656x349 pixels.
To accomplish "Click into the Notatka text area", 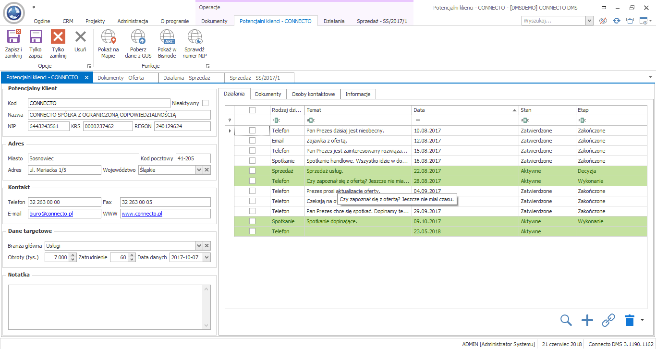I will point(105,307).
